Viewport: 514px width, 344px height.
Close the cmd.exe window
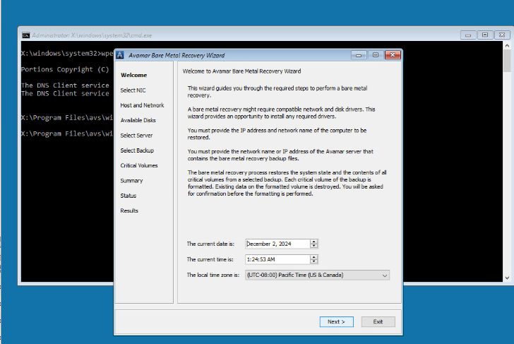pyautogui.click(x=502, y=35)
